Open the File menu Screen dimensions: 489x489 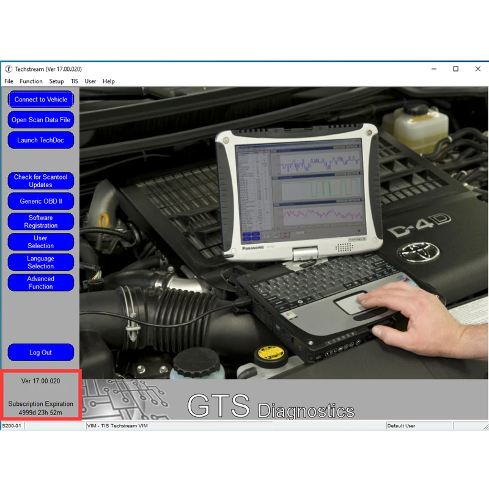(9, 81)
